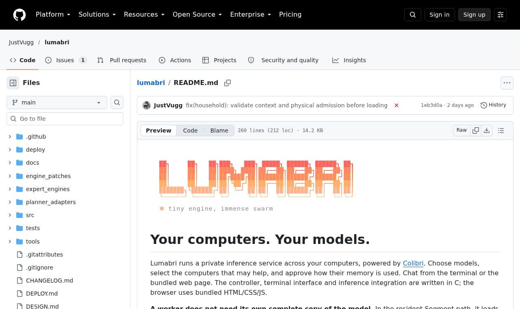Click the Raw button
Image resolution: width=520 pixels, height=309 pixels.
pos(461,131)
